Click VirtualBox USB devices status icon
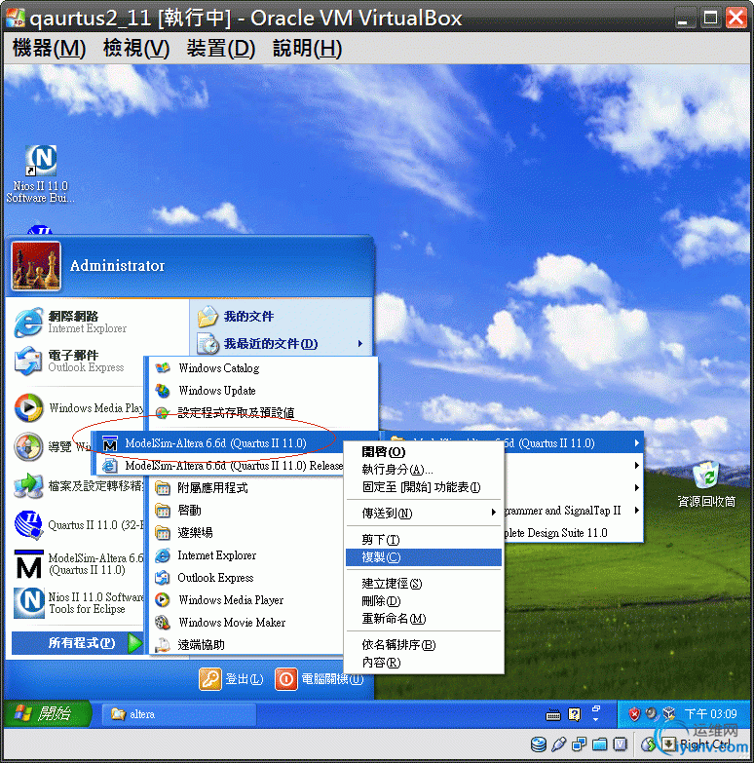The width and height of the screenshot is (754, 763). (x=559, y=744)
